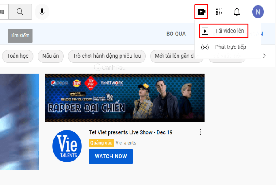Open three-dot options for Tet Viet ad
The width and height of the screenshot is (276, 185).
(x=200, y=132)
